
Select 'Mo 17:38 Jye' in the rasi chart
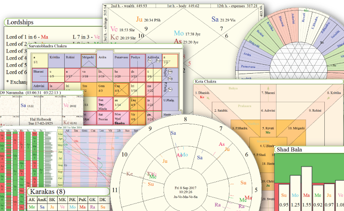pyautogui.click(x=187, y=33)
